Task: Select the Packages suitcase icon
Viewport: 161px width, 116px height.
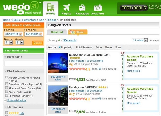Action: (x=82, y=8)
